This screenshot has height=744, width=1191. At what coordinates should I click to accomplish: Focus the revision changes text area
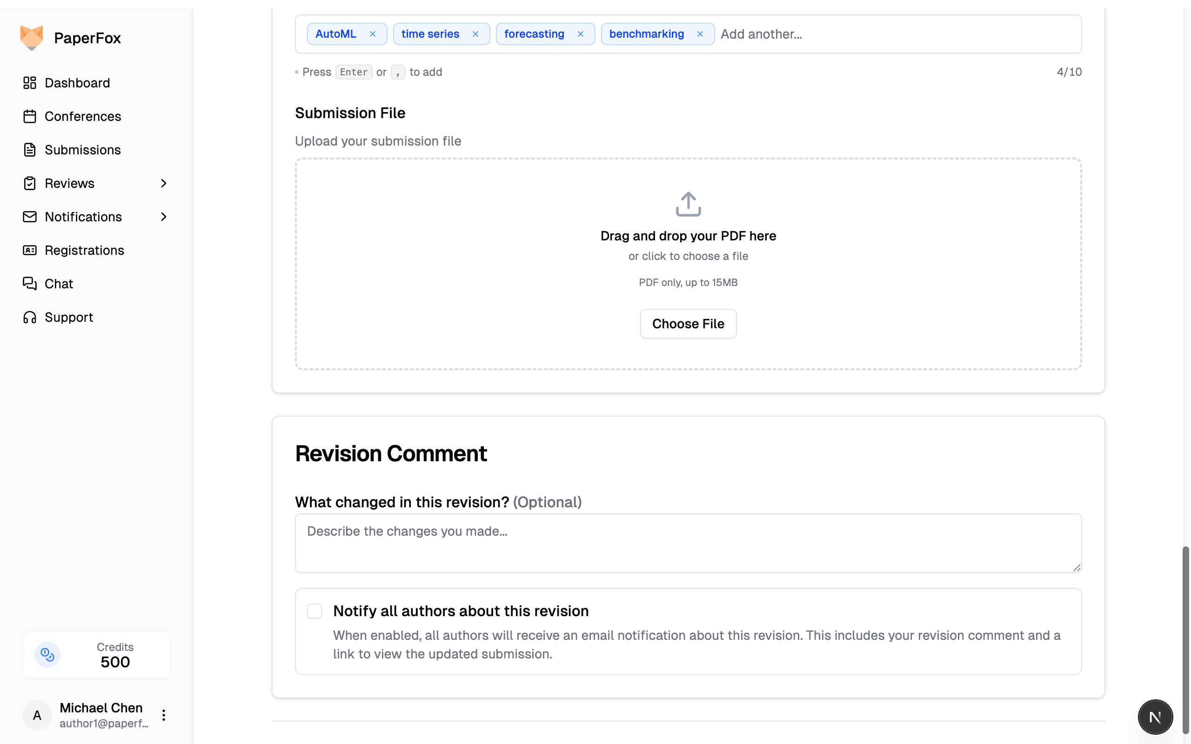coord(688,543)
